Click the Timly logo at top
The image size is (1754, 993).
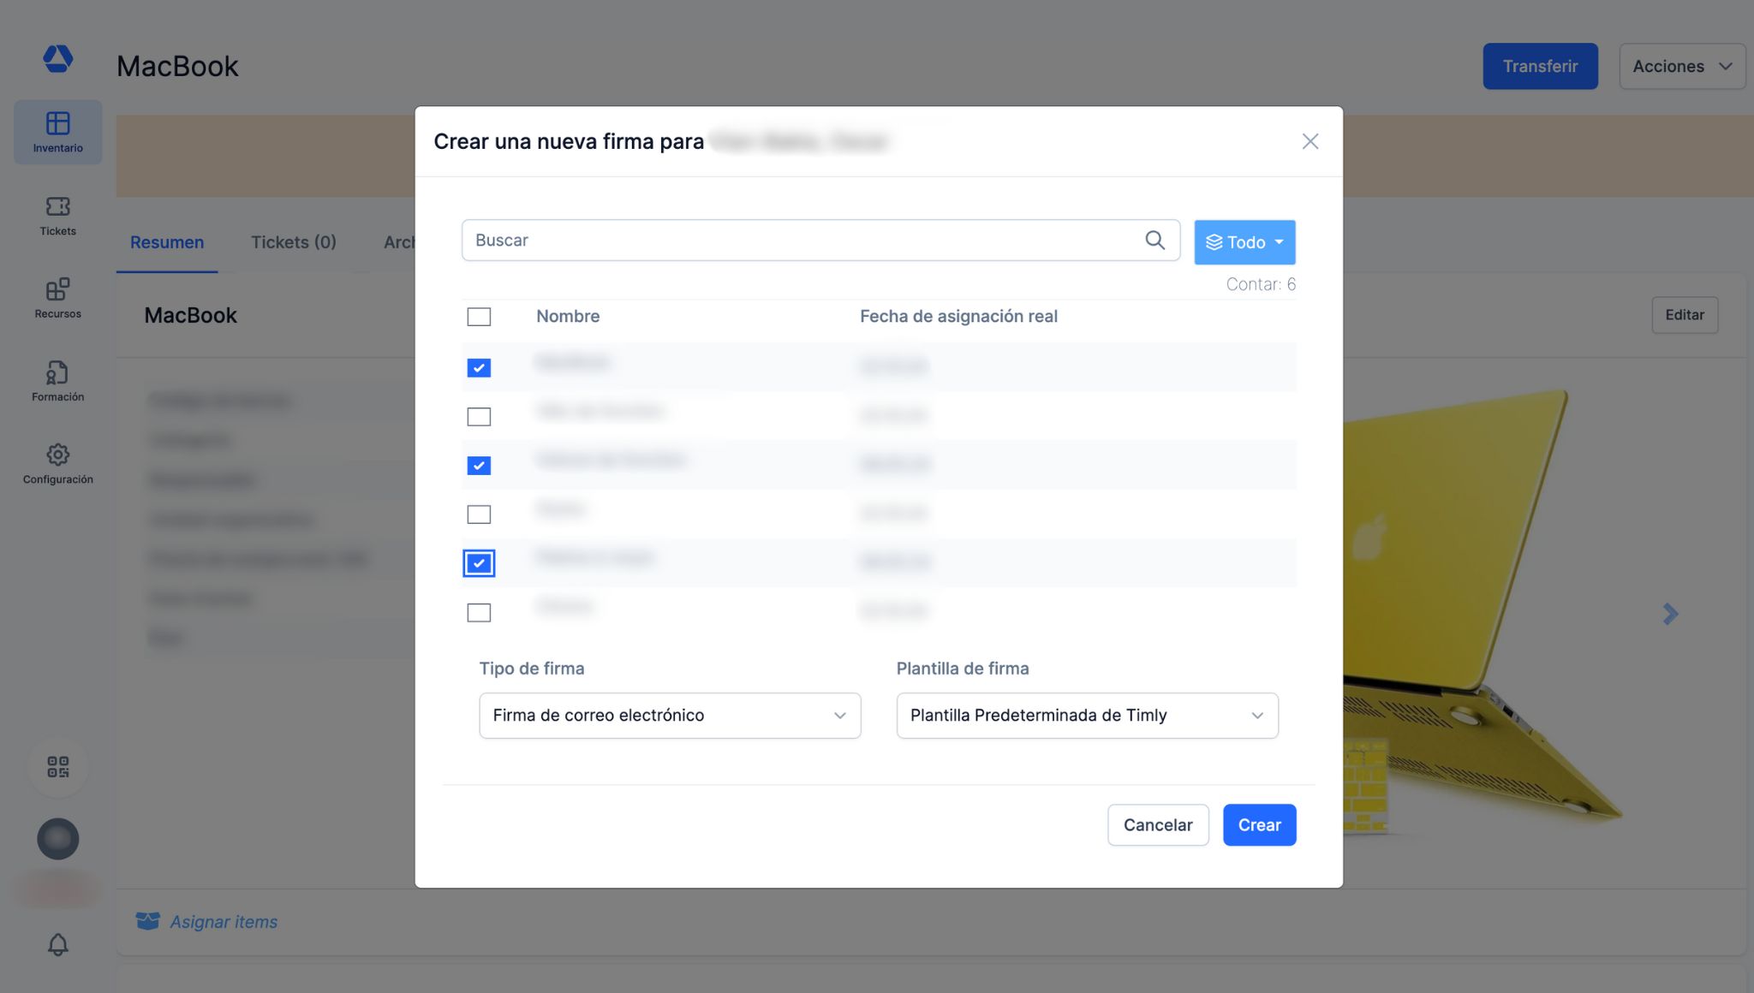coord(57,58)
